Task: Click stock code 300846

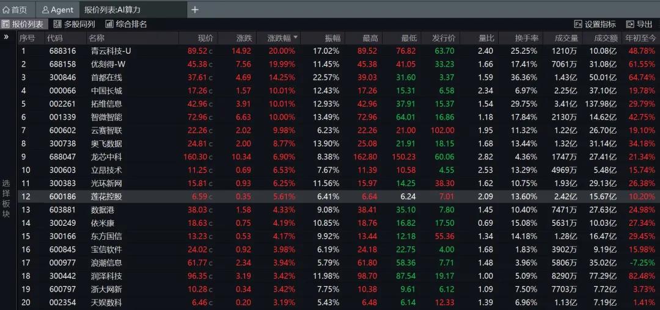Action: 62,77
